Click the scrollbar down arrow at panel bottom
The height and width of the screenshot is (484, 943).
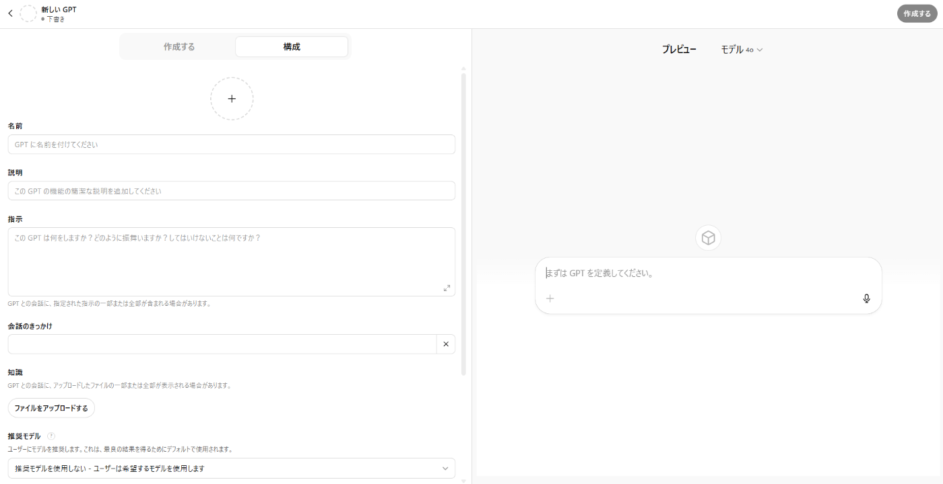(x=463, y=481)
